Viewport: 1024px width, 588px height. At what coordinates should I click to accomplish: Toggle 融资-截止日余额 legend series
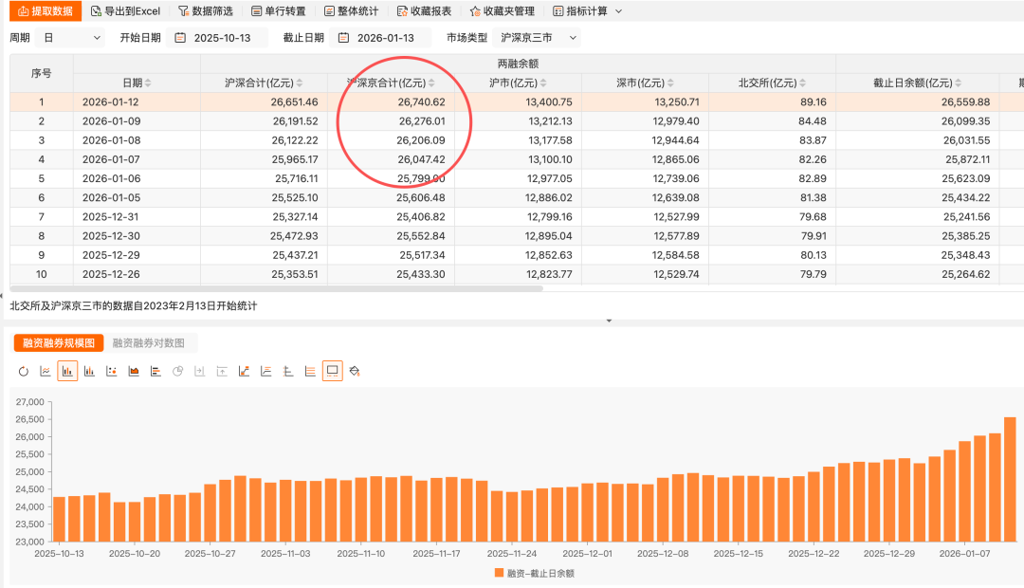(534, 573)
